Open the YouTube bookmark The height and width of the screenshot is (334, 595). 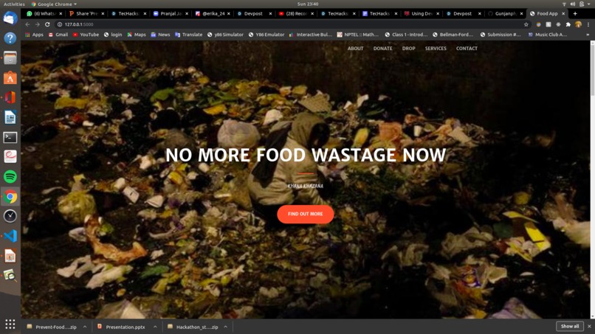86,35
